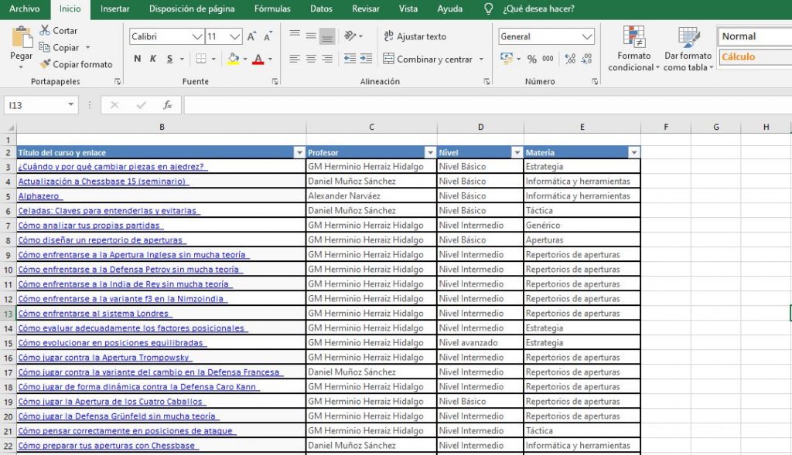Open the Número dialog launcher
The image size is (792, 455).
click(x=595, y=81)
